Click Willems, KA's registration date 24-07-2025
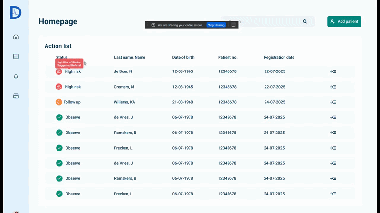 [275, 102]
